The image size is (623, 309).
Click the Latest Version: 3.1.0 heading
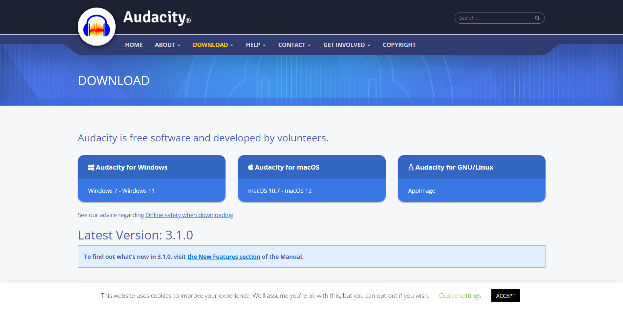click(136, 235)
